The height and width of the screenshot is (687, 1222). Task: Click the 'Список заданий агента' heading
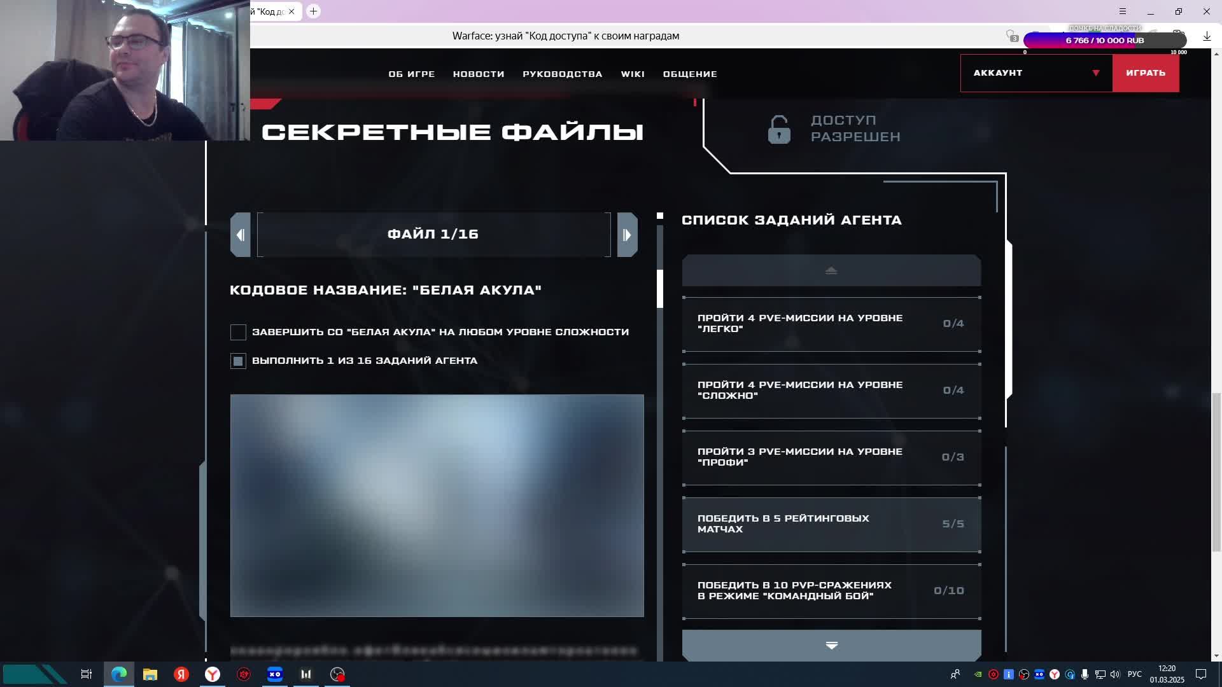(x=792, y=220)
